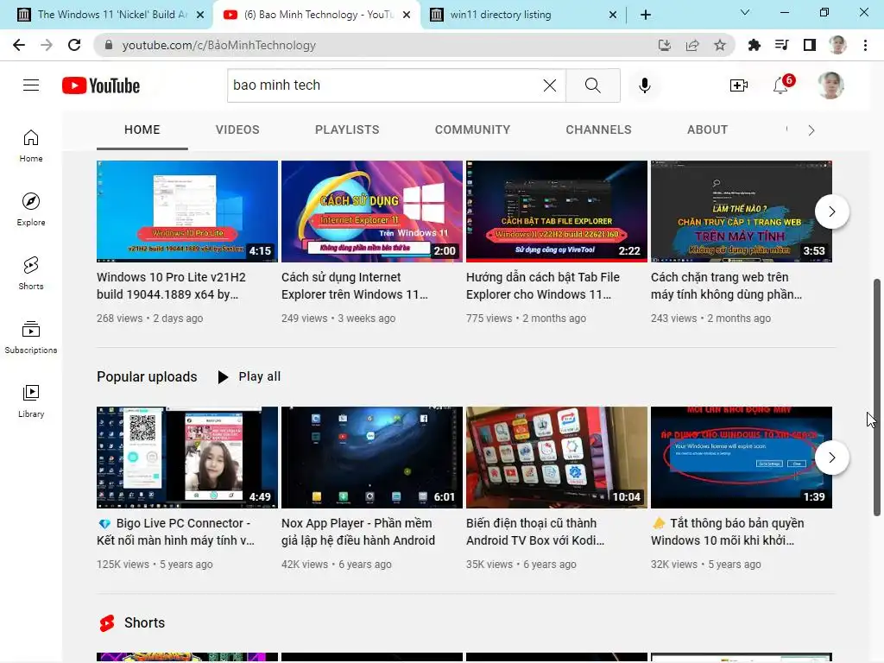Screen dimensions: 884x663
Task: Open Shorts in the sidebar
Action: pos(31,274)
